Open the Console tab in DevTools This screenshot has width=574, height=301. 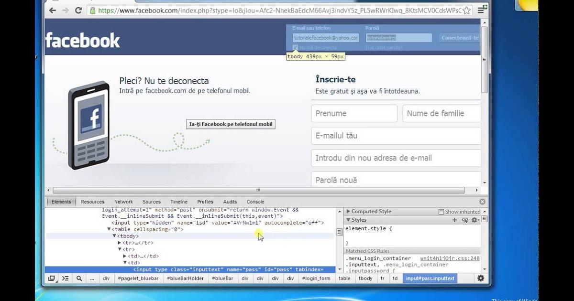(255, 201)
